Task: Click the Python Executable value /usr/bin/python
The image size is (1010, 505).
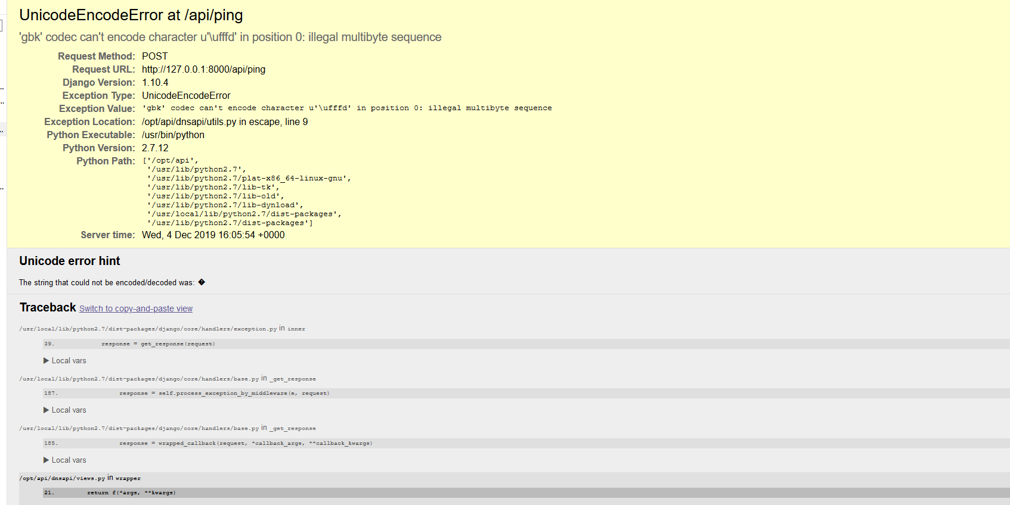Action: (173, 135)
